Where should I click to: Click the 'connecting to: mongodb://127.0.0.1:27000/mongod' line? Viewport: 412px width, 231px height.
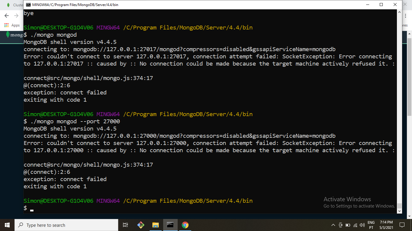179,136
